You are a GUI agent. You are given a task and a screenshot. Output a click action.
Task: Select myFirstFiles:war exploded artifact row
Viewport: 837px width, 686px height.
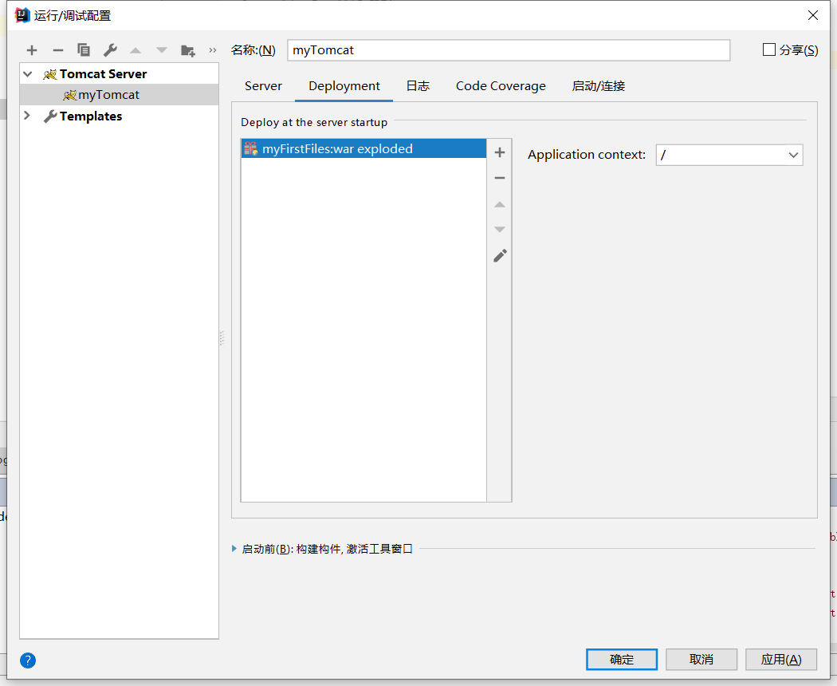coord(363,148)
